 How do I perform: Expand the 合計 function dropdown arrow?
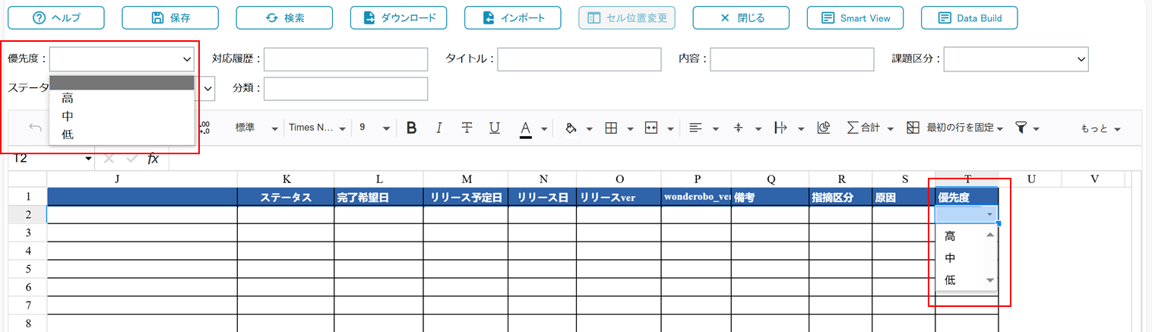pyautogui.click(x=890, y=129)
